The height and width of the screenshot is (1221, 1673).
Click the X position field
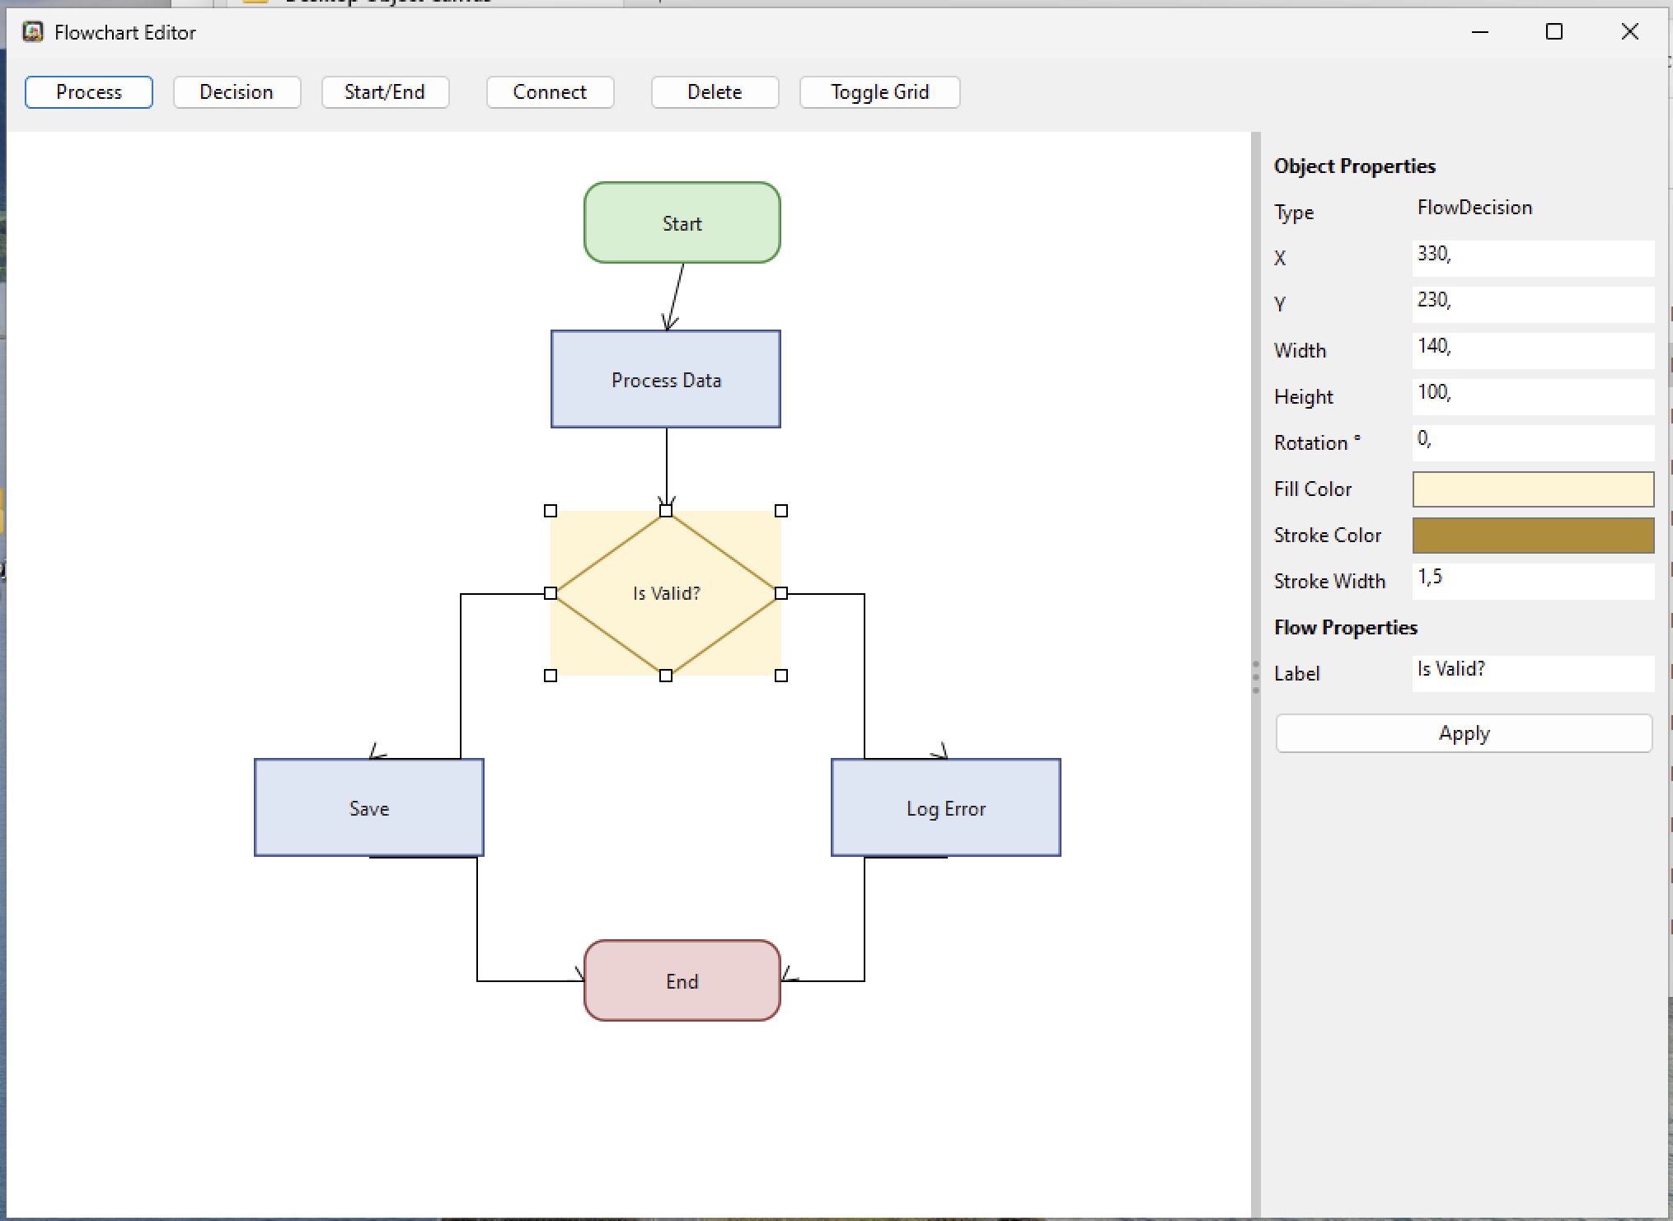[x=1532, y=257]
